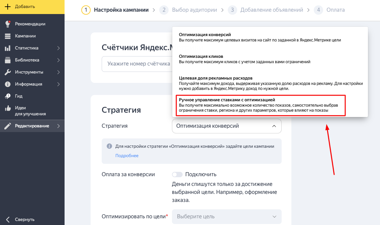Click the Укажите номер счётчика input field
Viewport: 380px width, 225px height.
click(137, 64)
